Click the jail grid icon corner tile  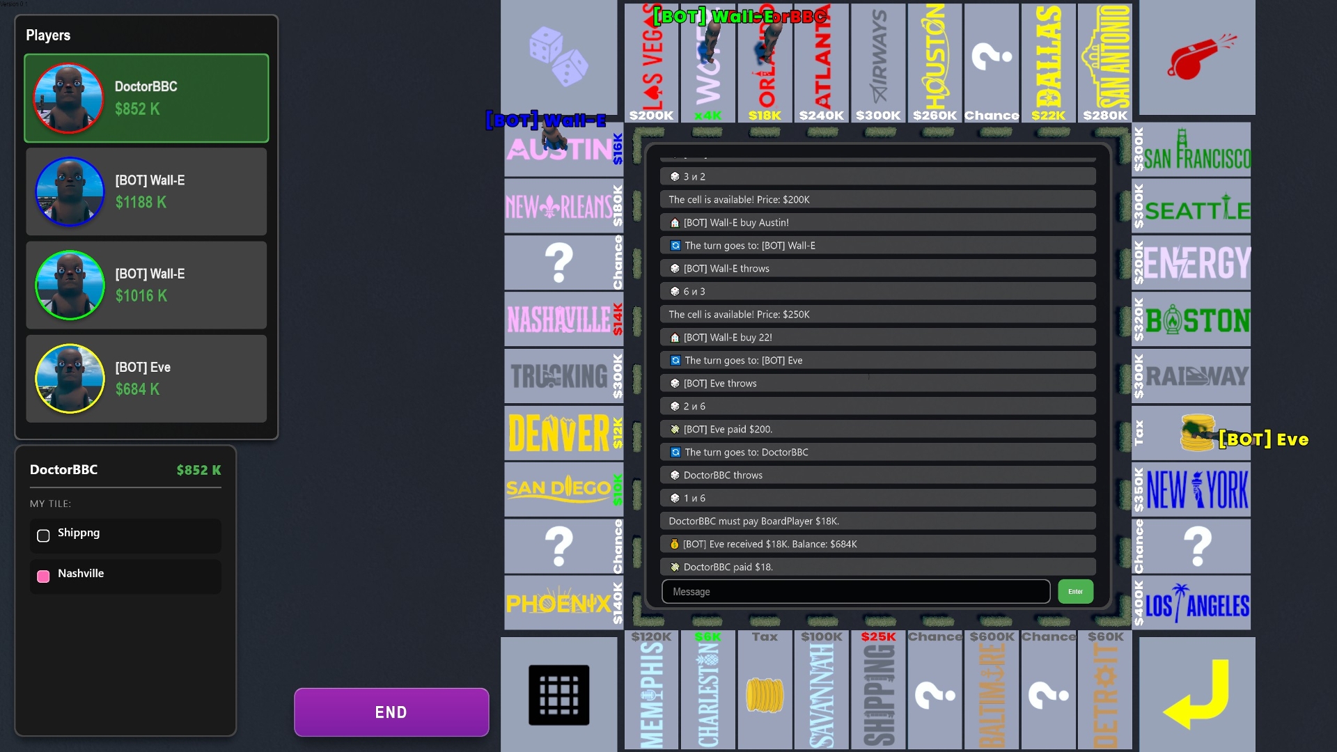(x=558, y=694)
